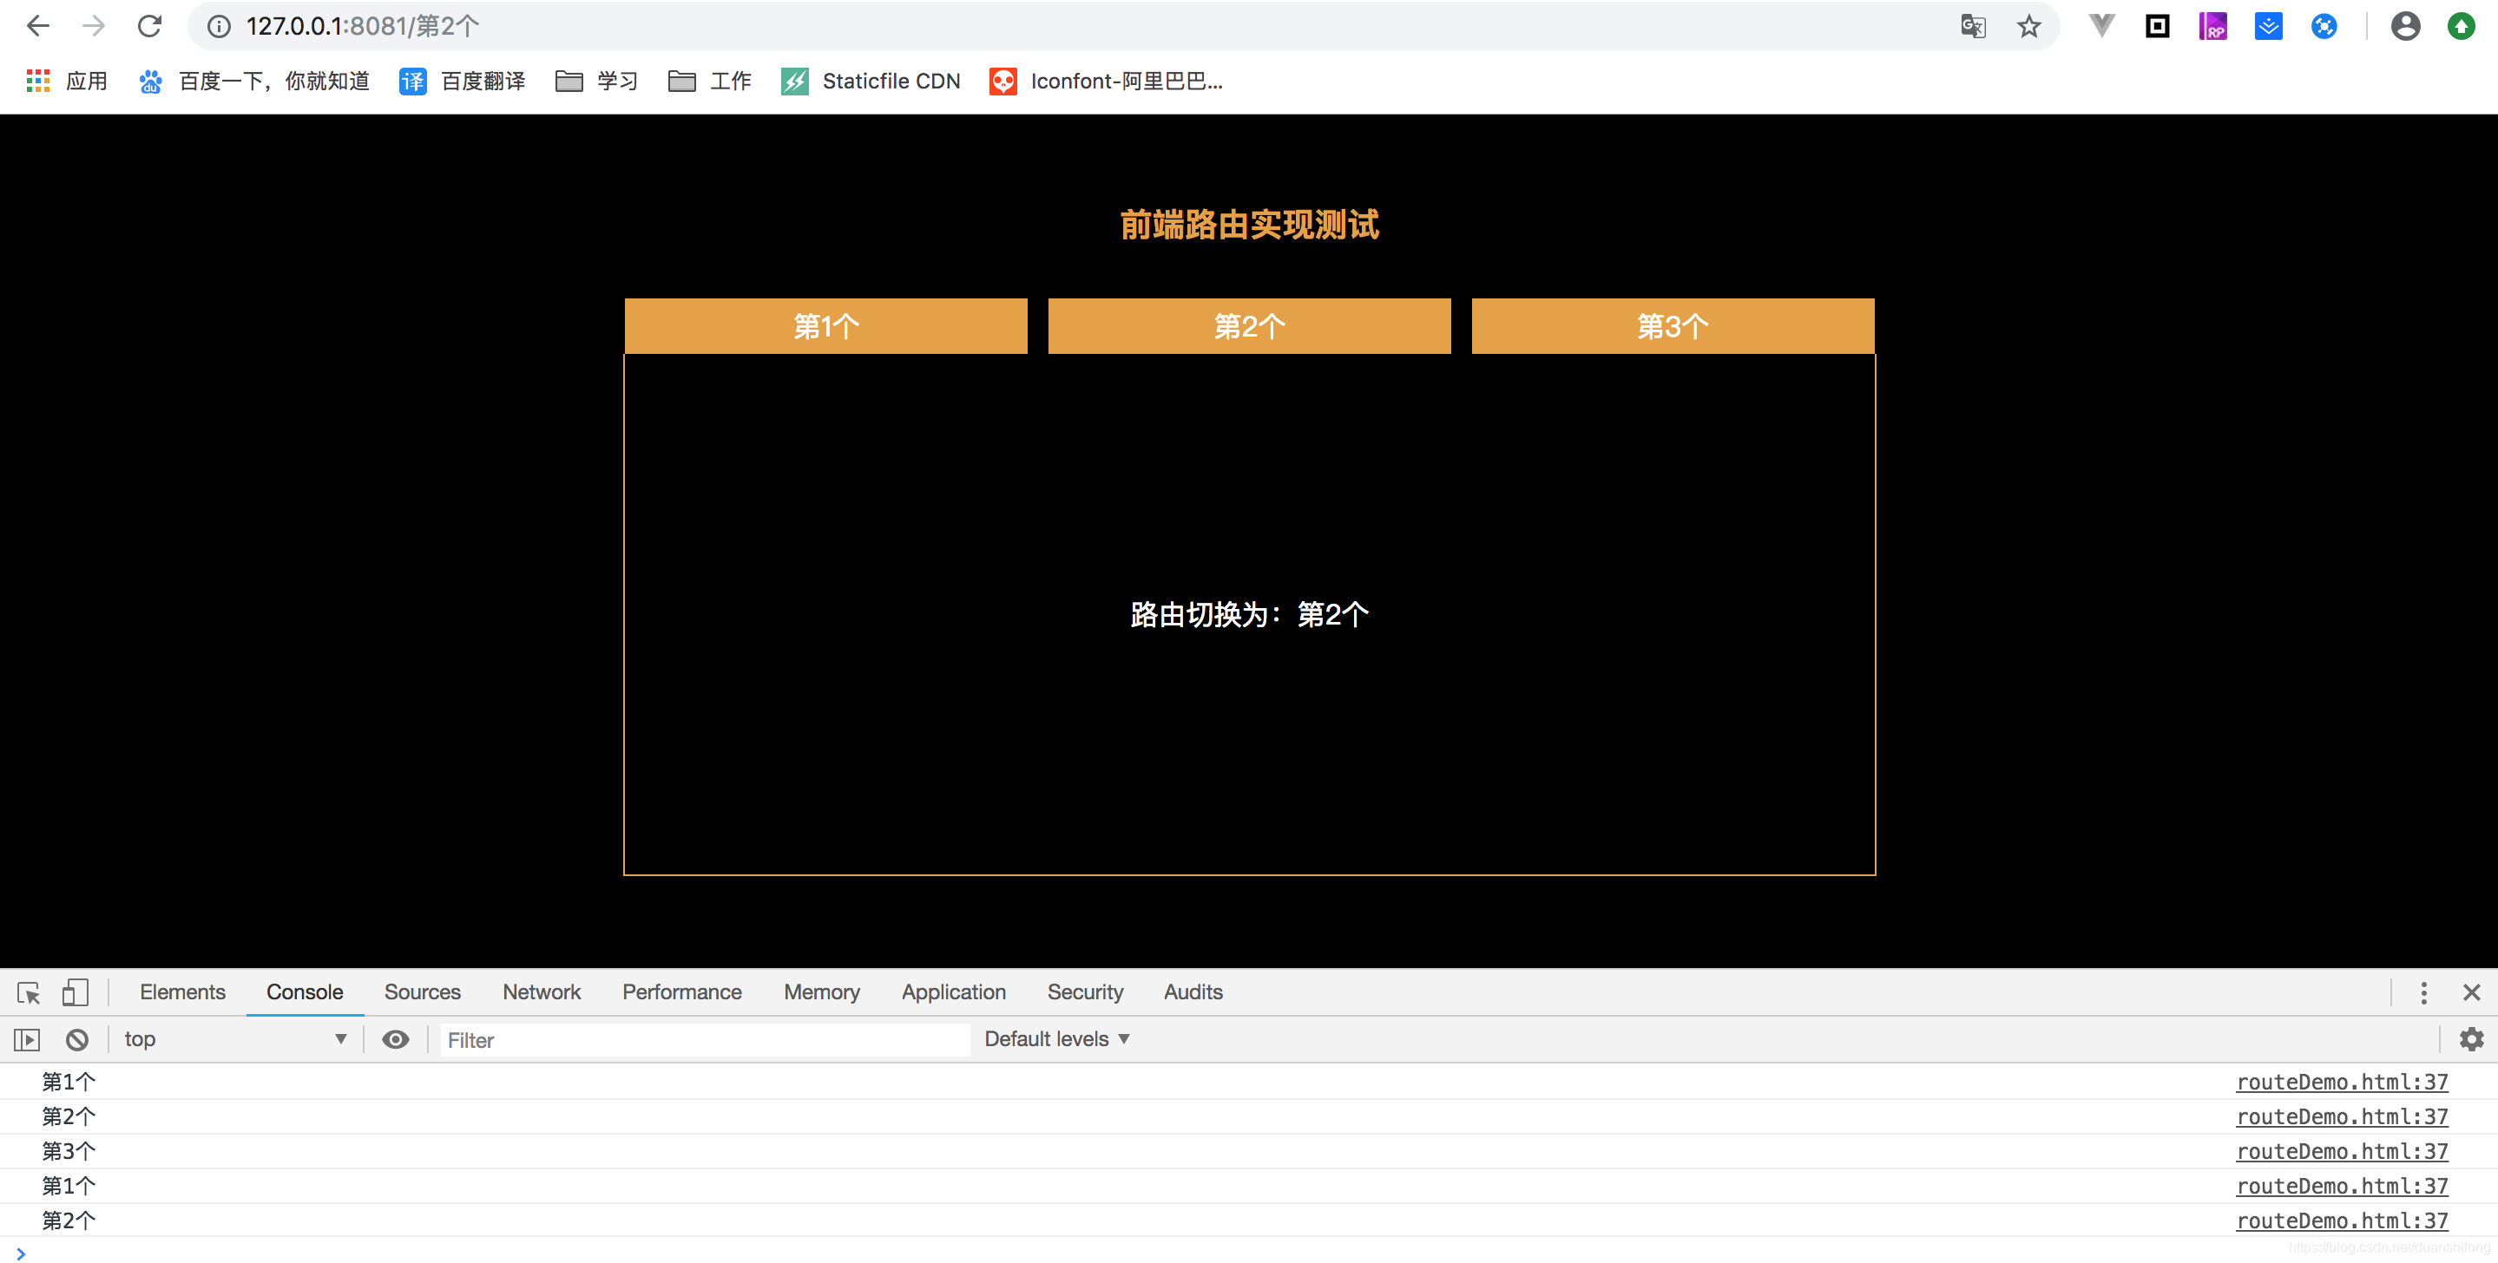
Task: Switch to the Security tab
Action: tap(1085, 992)
